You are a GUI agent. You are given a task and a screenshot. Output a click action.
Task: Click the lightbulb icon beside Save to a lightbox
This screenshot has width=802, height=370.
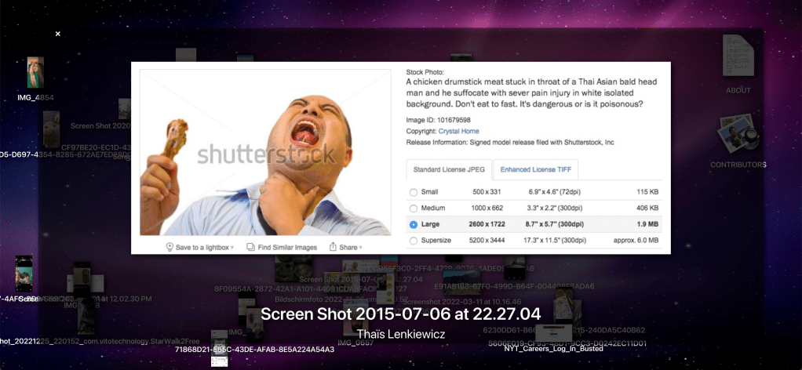click(169, 247)
